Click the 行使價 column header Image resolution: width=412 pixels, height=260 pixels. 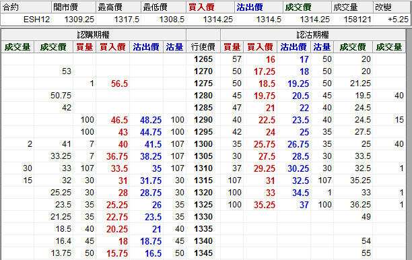[x=203, y=47]
